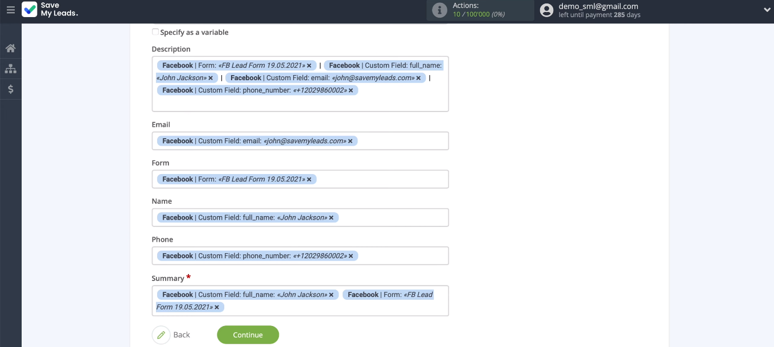Remove FB Lead Form tag in Description

click(x=309, y=65)
